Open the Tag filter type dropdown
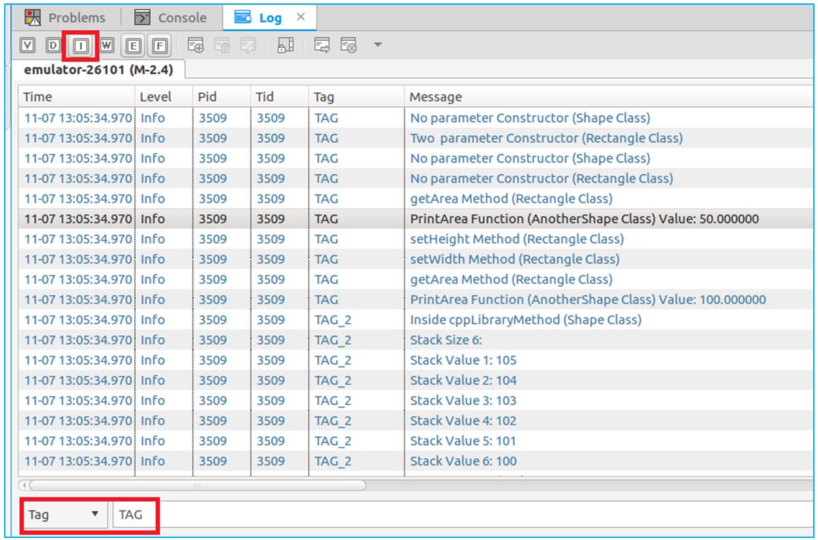This screenshot has width=818, height=540. pyautogui.click(x=65, y=515)
